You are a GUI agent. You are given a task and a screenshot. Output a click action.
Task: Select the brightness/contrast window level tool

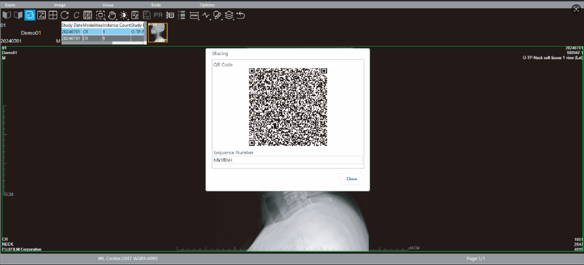point(124,15)
